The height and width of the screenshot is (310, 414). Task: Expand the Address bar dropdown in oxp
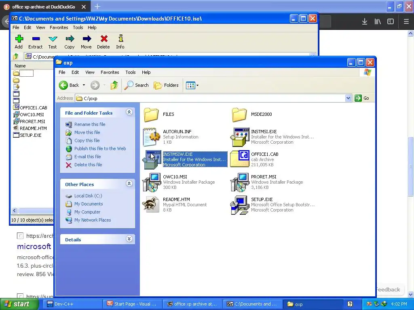pyautogui.click(x=348, y=98)
